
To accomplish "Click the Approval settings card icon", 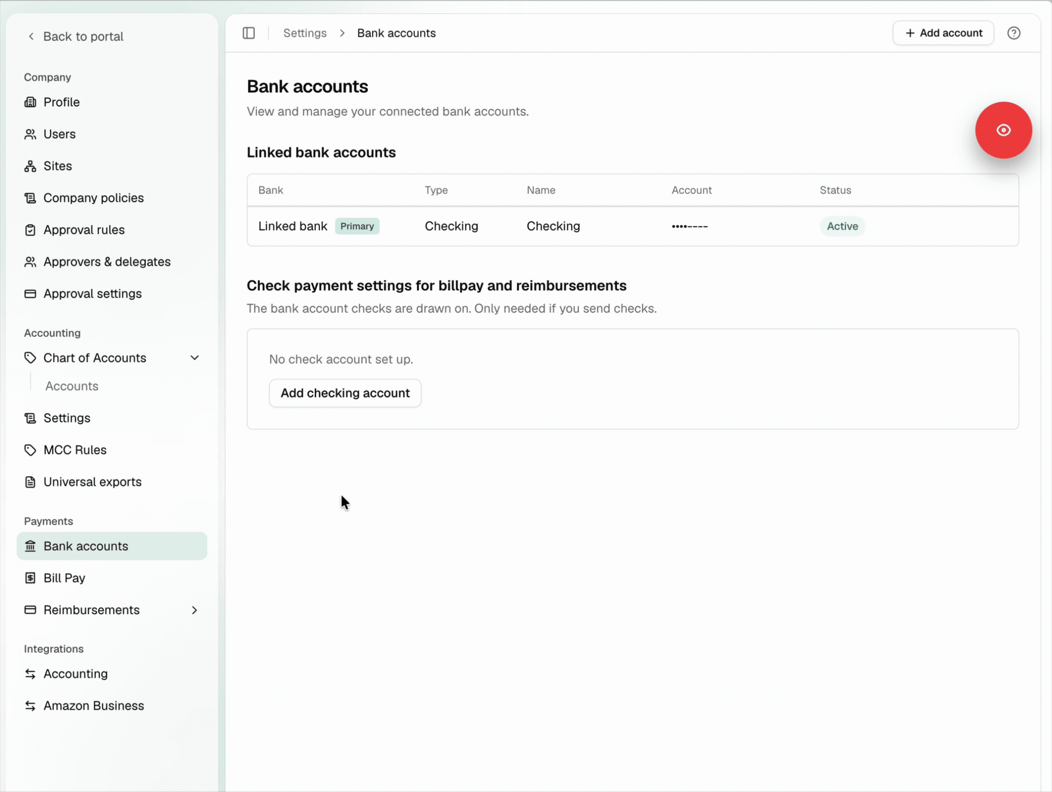I will 31,294.
